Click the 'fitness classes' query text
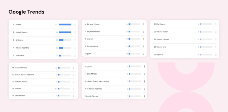This screenshot has width=228, height=112. (163, 39)
